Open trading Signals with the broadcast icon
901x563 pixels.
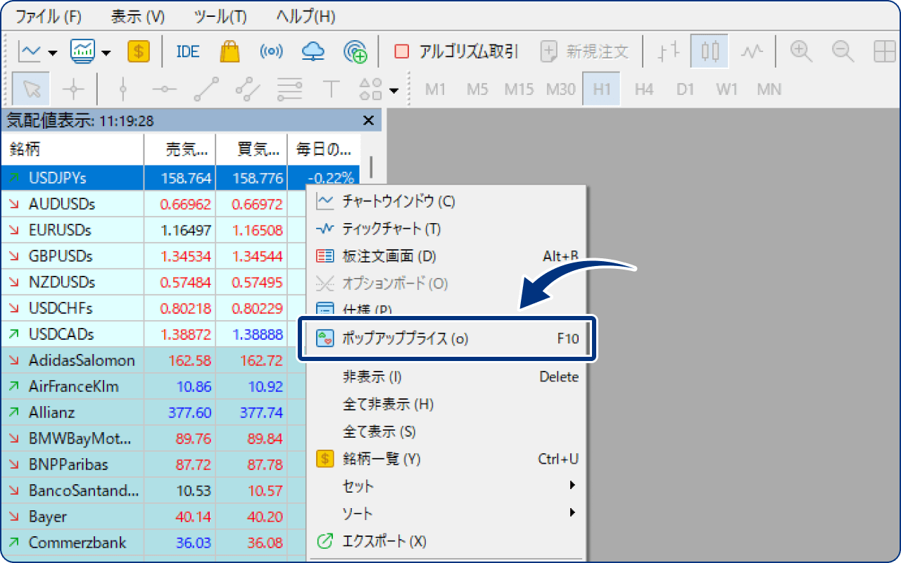tap(271, 51)
